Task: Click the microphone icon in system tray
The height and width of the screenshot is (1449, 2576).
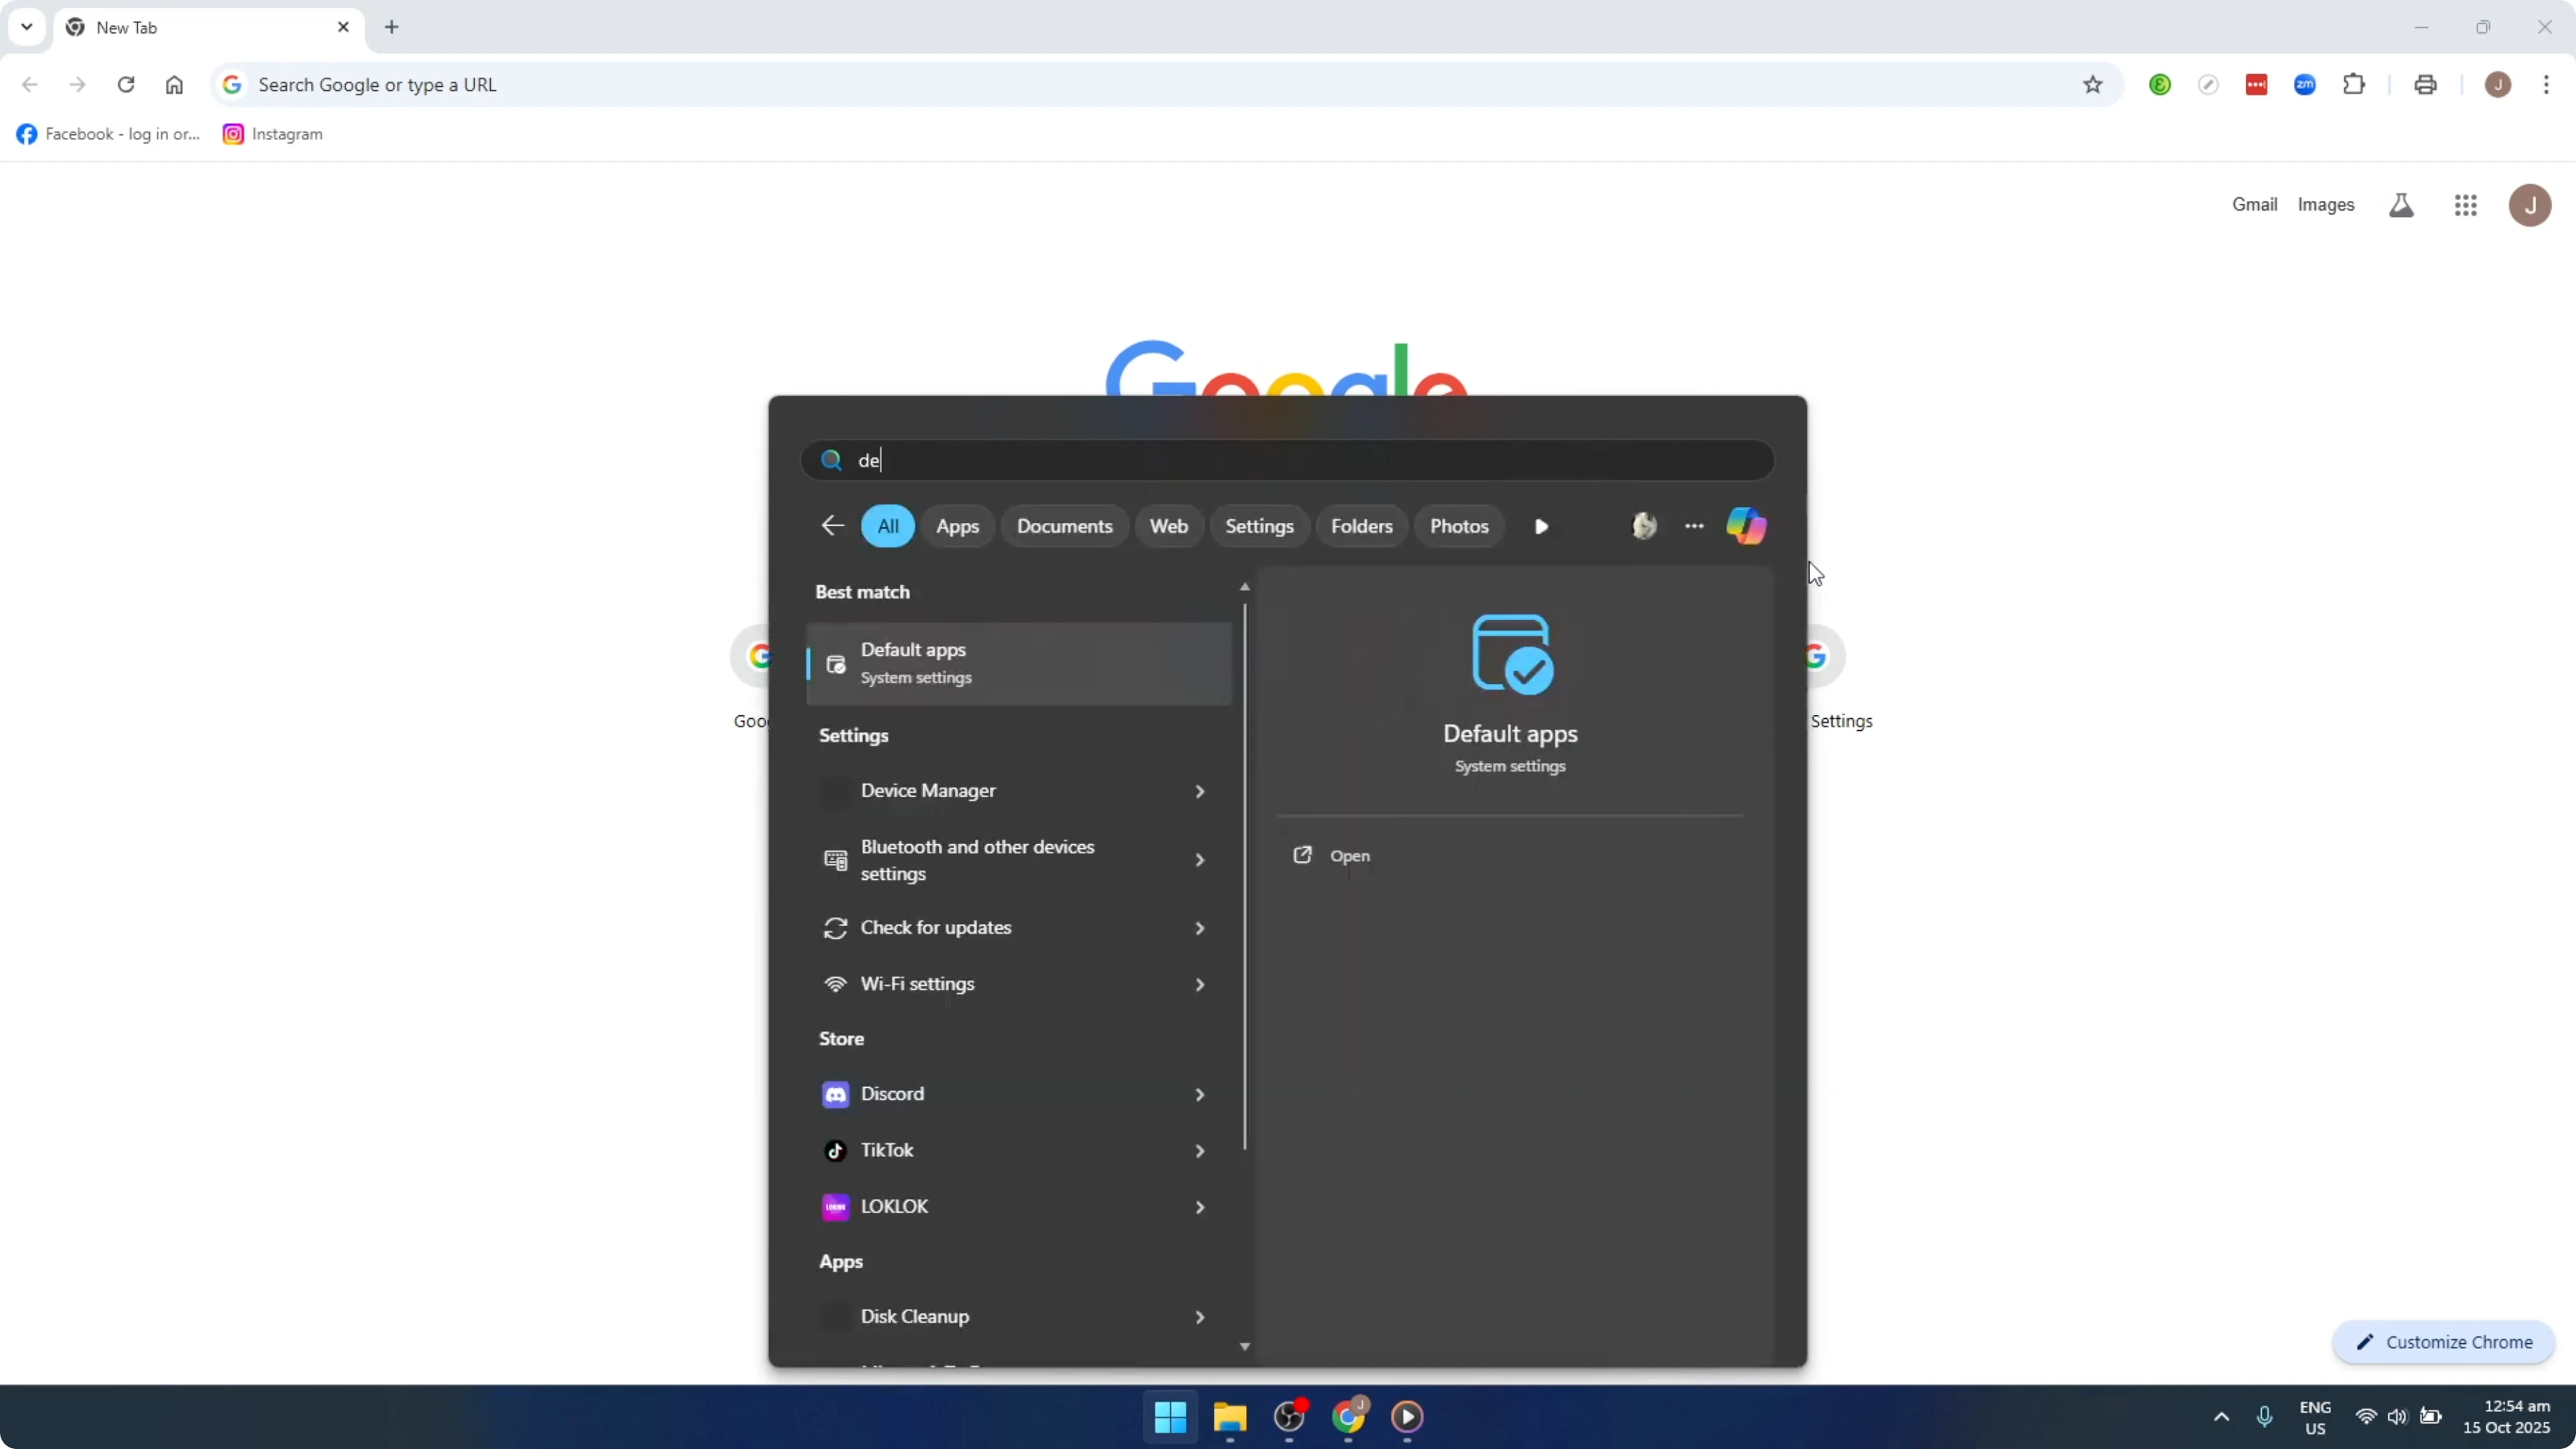Action: (2265, 1417)
